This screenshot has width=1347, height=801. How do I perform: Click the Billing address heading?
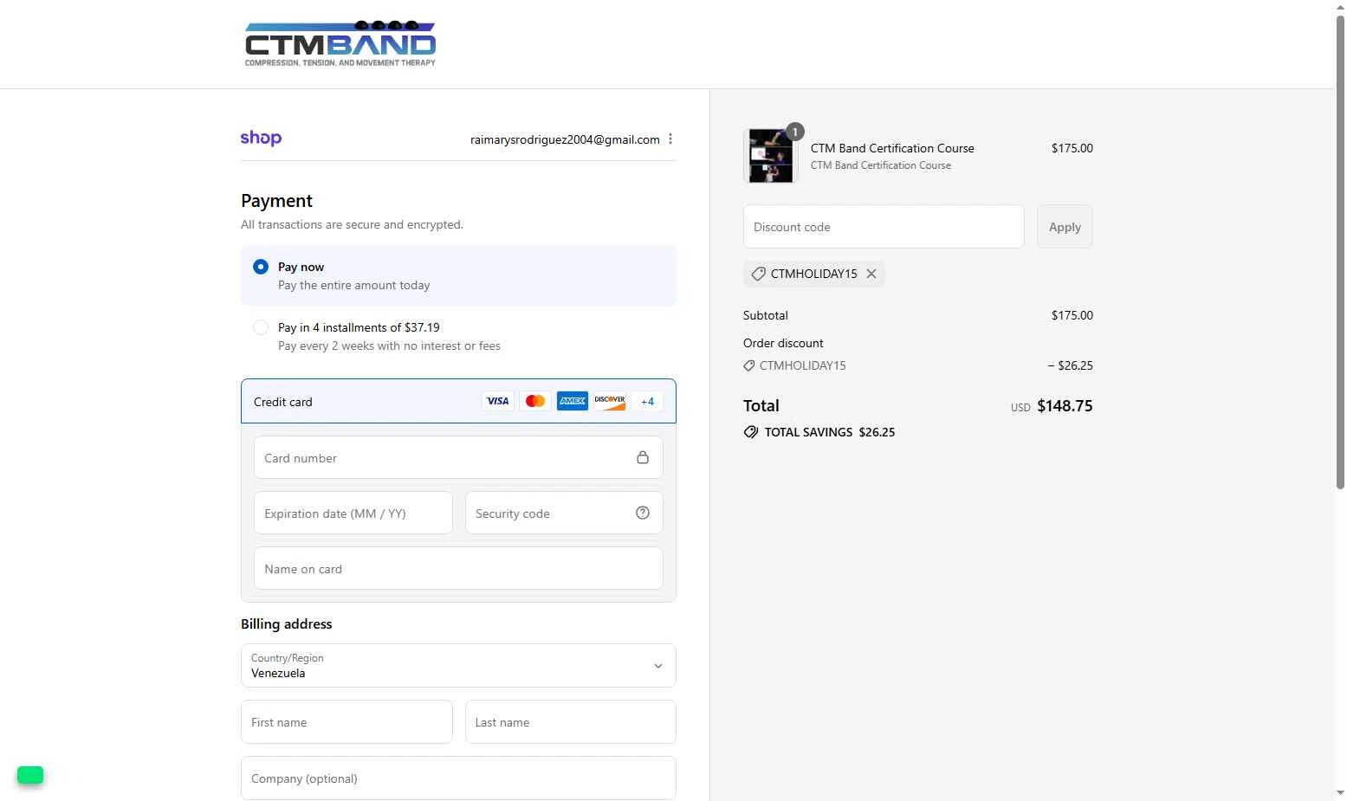click(x=287, y=623)
